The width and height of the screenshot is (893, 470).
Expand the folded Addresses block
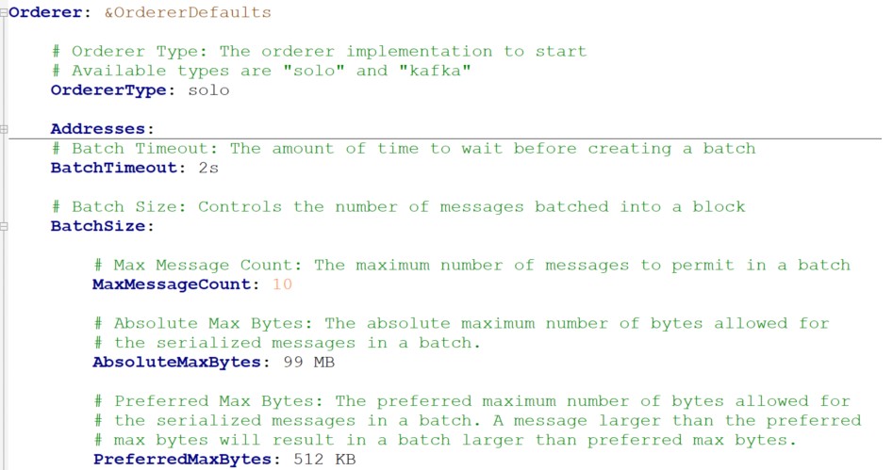4,129
